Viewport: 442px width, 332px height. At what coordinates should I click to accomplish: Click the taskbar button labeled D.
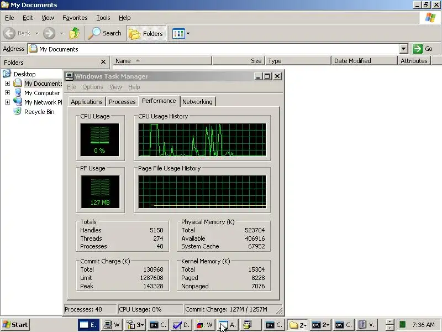click(181, 325)
